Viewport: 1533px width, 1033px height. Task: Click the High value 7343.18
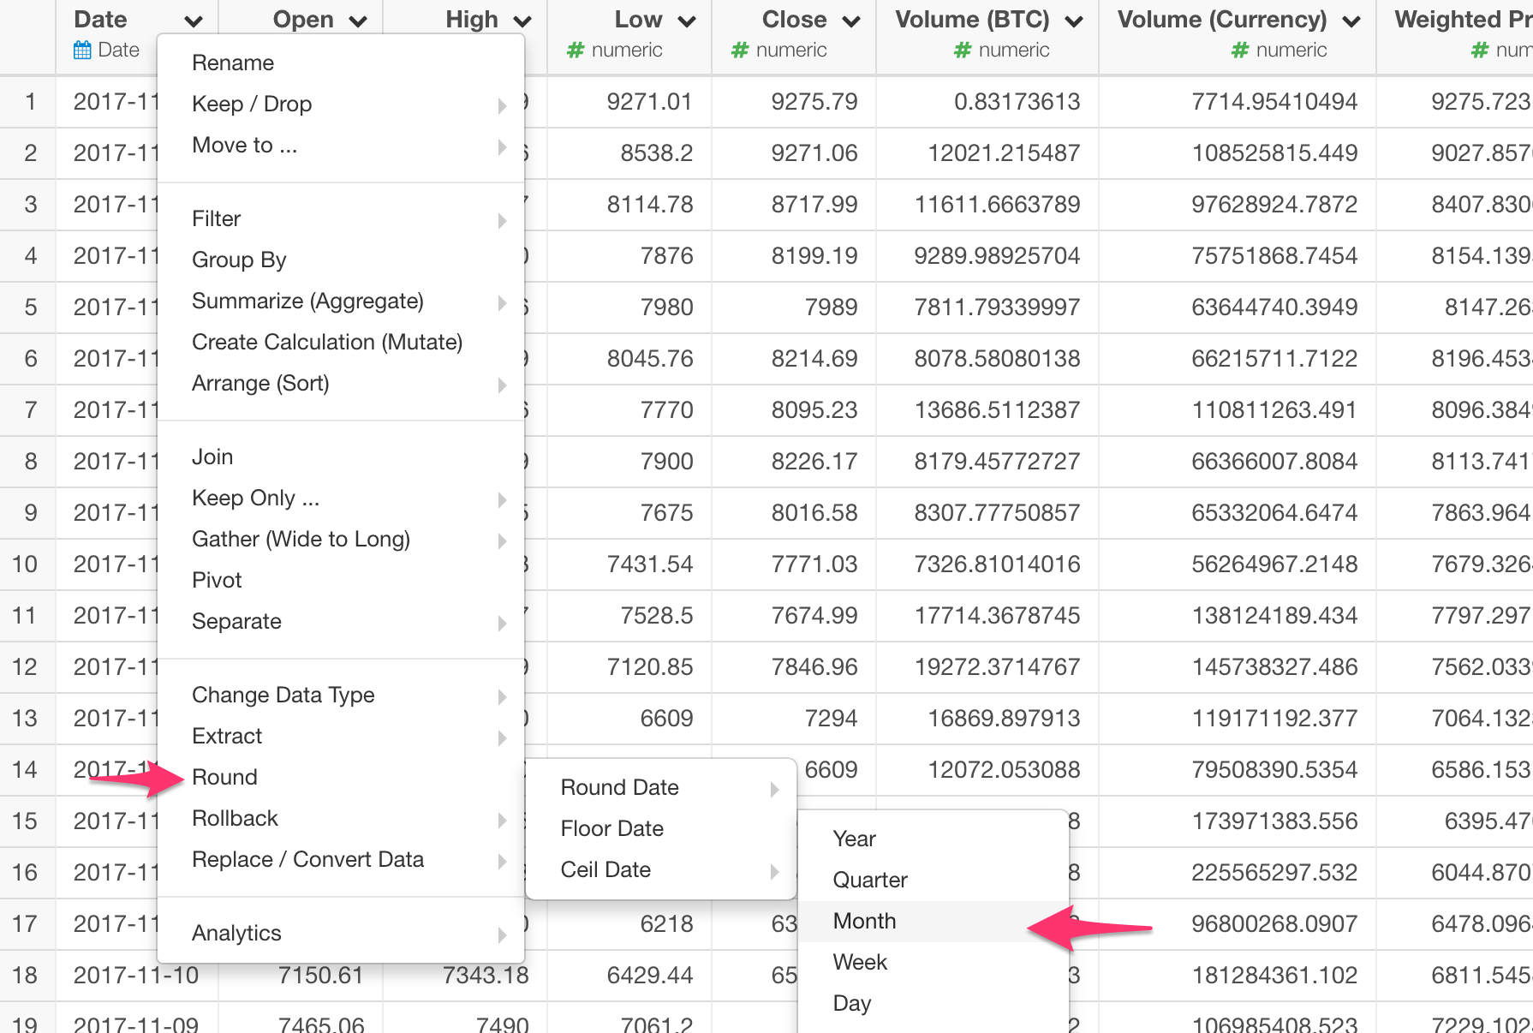[486, 976]
